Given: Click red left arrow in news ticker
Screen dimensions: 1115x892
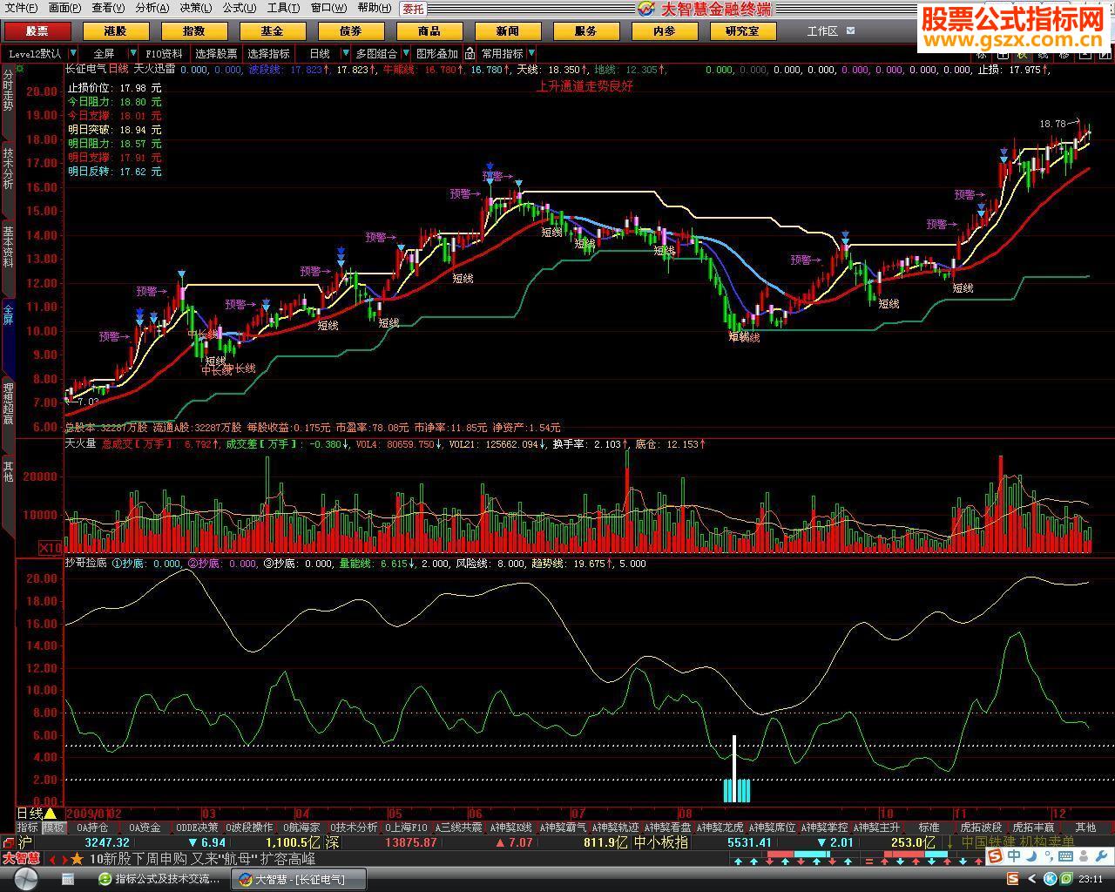Looking at the screenshot, I should [51, 859].
